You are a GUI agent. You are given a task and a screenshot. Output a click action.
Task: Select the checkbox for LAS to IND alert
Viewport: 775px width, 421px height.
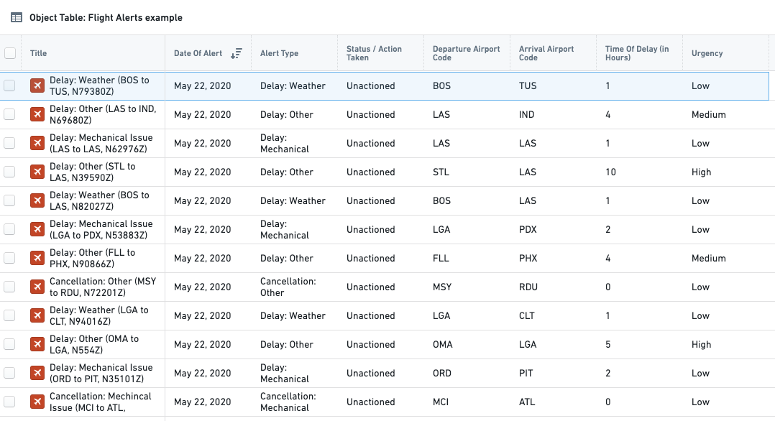click(9, 114)
